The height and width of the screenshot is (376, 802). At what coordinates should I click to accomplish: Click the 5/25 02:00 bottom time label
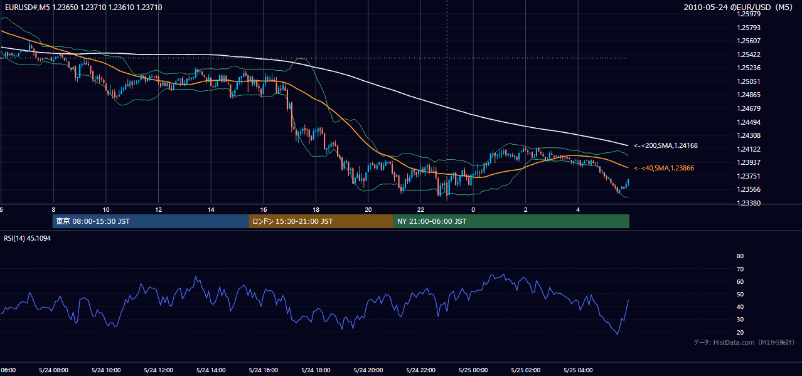pos(526,370)
